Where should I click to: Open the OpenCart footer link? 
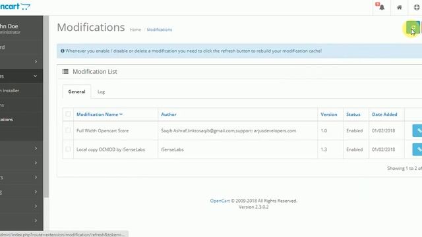pos(220,201)
